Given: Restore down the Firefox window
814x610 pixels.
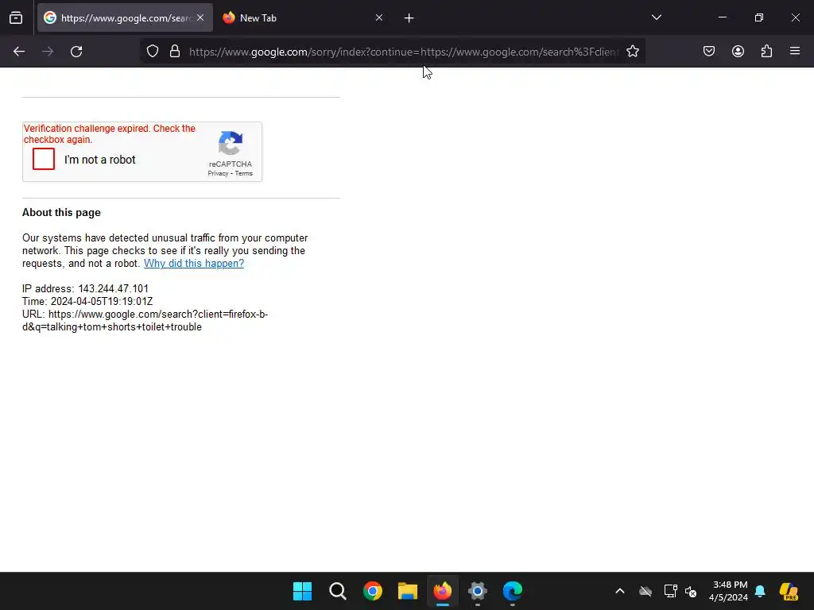Looking at the screenshot, I should click(x=758, y=17).
